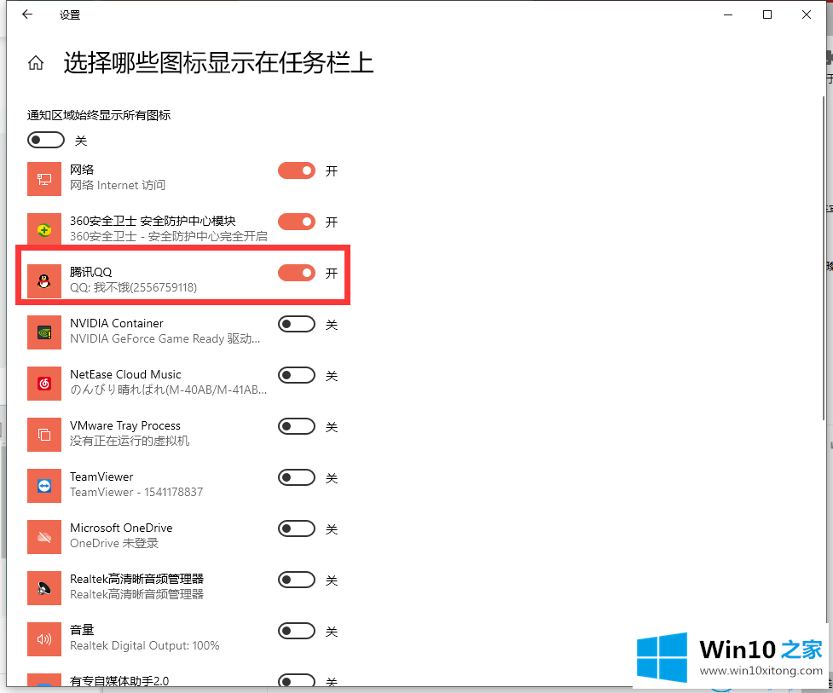833x693 pixels.
Task: Click the 音量 speaker icon
Action: (x=44, y=639)
